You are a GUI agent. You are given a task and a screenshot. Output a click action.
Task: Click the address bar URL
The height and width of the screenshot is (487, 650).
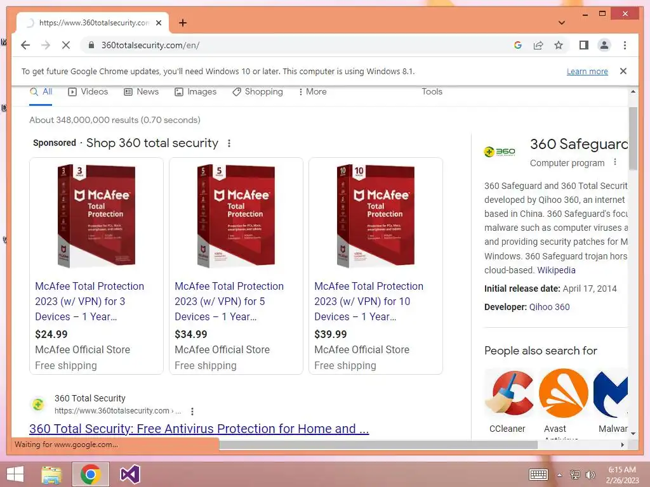point(150,45)
